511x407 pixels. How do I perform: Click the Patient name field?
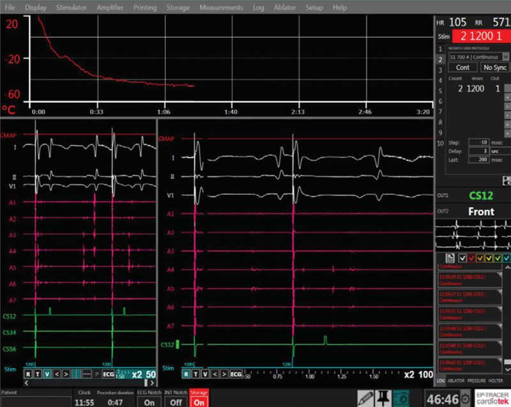pyautogui.click(x=36, y=401)
